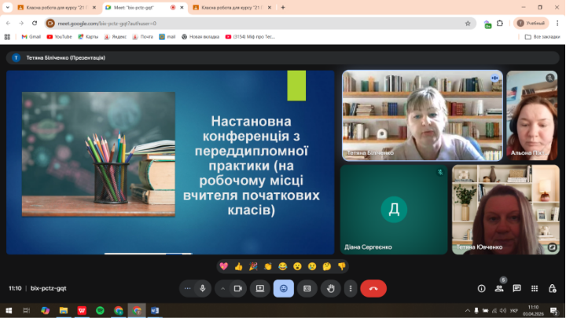566x318 pixels.
Task: Open the Windows notification center
Action: click(x=554, y=310)
